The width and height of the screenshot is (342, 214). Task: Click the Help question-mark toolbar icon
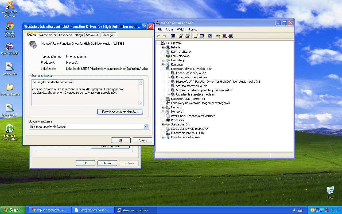(x=195, y=36)
